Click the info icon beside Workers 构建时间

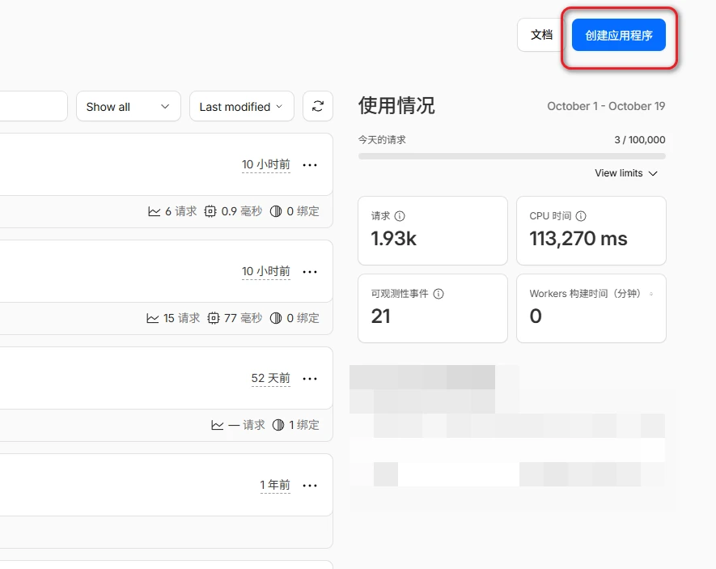pyautogui.click(x=651, y=294)
